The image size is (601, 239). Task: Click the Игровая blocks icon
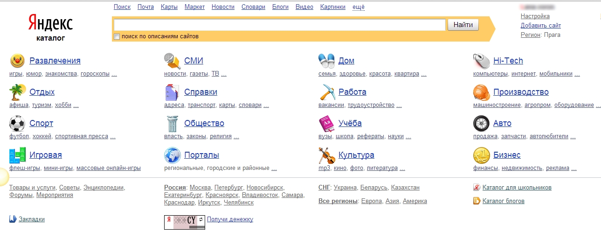(17, 155)
